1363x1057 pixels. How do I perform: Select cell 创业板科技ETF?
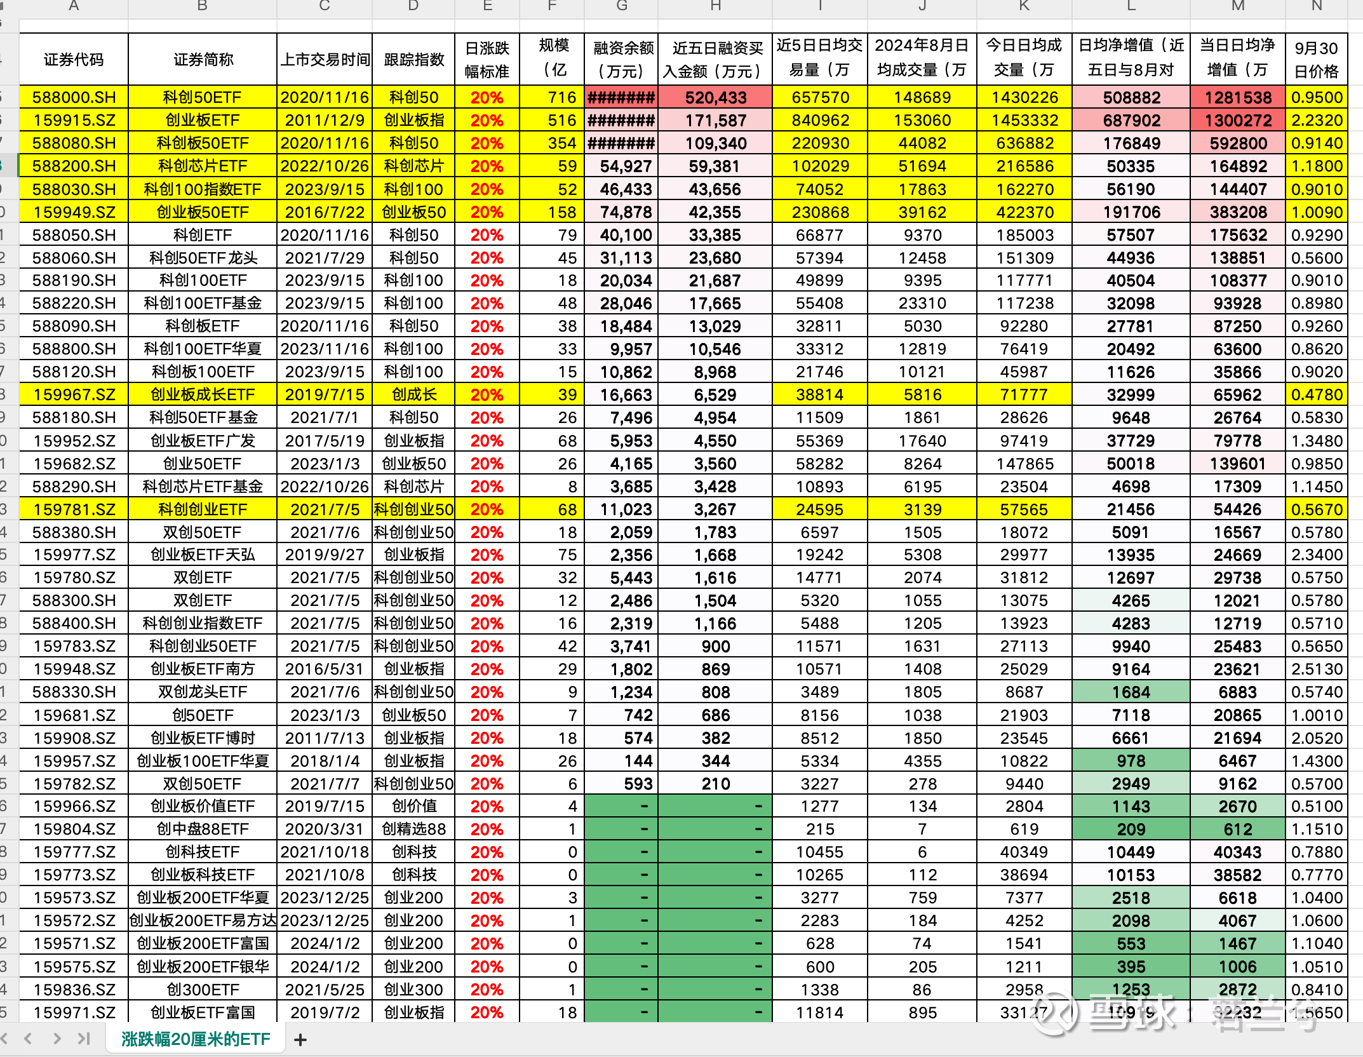(x=203, y=875)
